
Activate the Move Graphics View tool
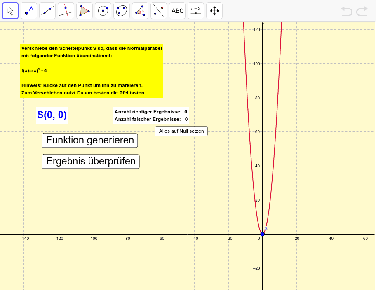pos(214,11)
